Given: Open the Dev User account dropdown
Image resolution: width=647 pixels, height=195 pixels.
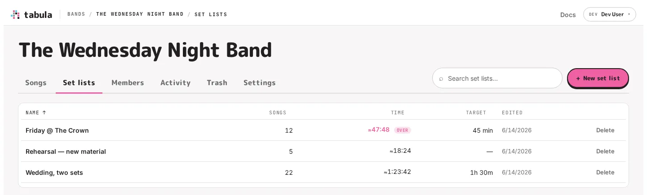Looking at the screenshot, I should (609, 14).
